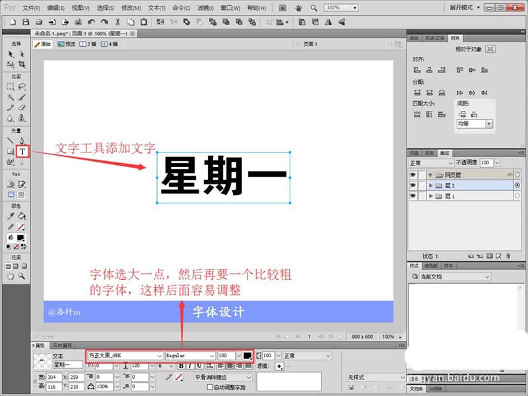528x396 pixels.
Task: Pick the Eraser tool
Action: tap(22, 108)
